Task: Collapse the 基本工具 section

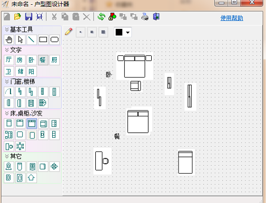Action: 7,29
